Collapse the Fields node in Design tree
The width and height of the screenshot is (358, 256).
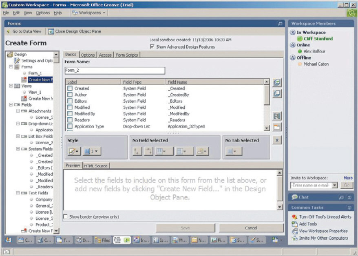click(x=11, y=105)
